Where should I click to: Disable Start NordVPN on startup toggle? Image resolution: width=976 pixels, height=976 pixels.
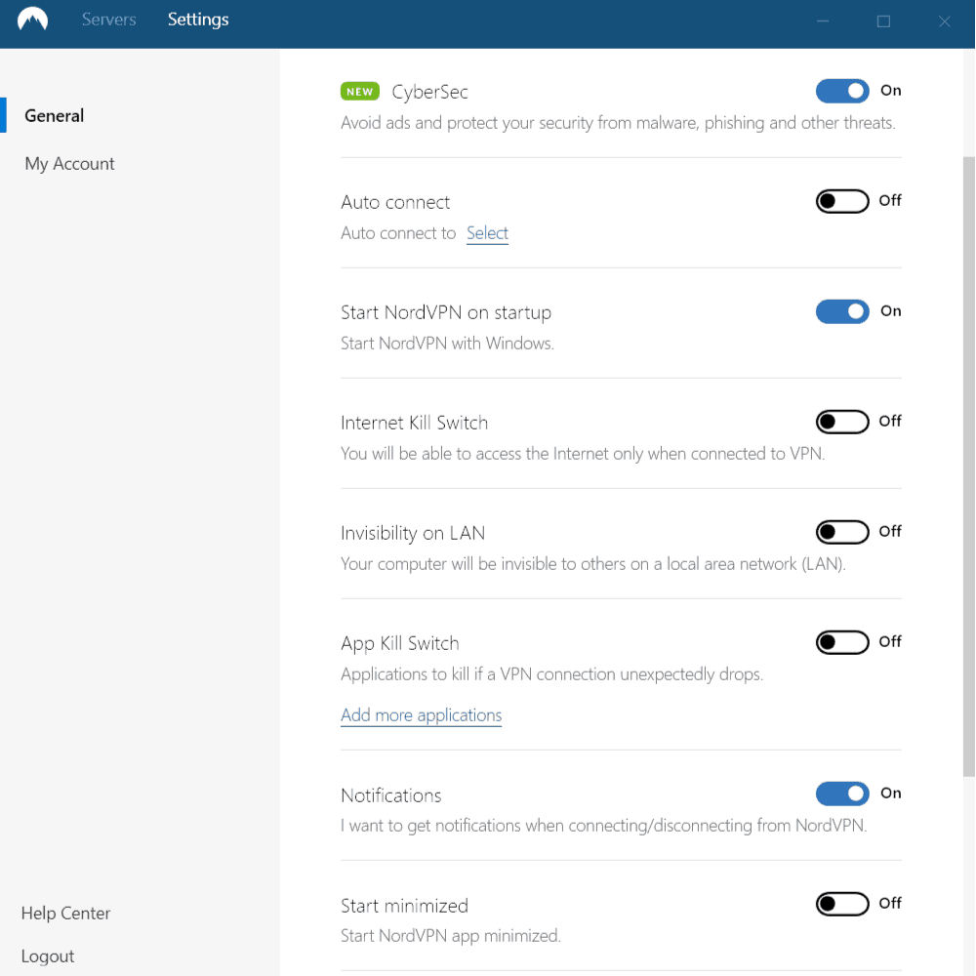(x=842, y=311)
